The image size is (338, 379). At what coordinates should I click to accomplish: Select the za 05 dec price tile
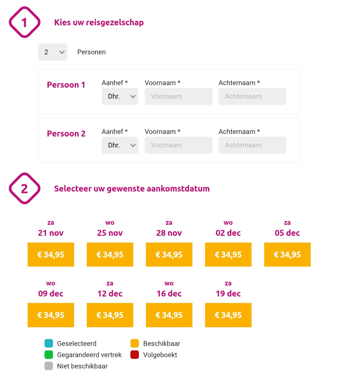click(287, 255)
